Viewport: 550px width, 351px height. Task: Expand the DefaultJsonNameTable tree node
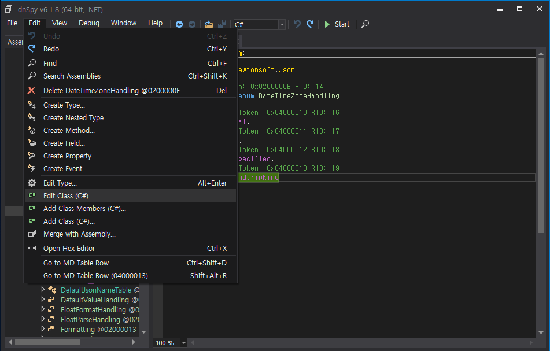[x=43, y=289]
